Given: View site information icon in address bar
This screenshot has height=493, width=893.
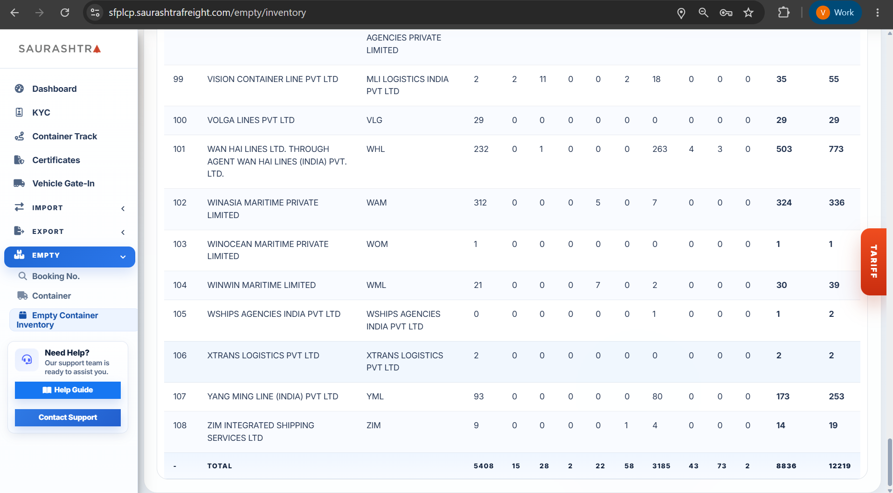Looking at the screenshot, I should tap(95, 13).
